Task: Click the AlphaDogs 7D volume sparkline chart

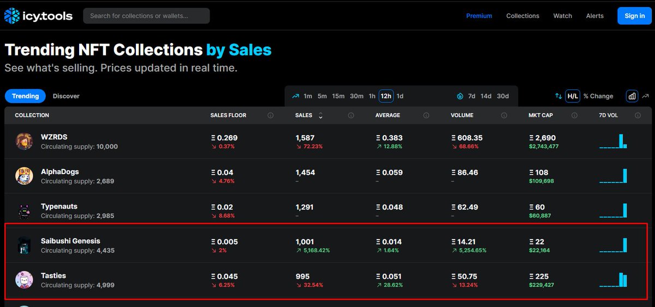Action: coord(613,176)
